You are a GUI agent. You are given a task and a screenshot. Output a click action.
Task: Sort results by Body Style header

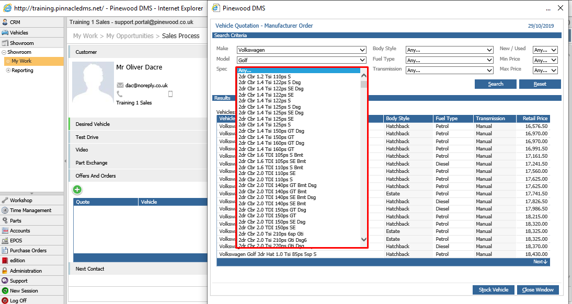click(408, 119)
